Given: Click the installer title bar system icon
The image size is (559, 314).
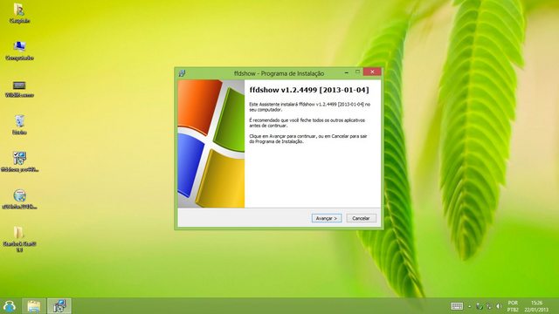Looking at the screenshot, I should pos(183,73).
